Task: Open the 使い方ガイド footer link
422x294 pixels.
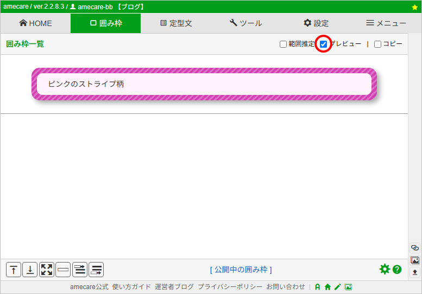Action: point(131,287)
